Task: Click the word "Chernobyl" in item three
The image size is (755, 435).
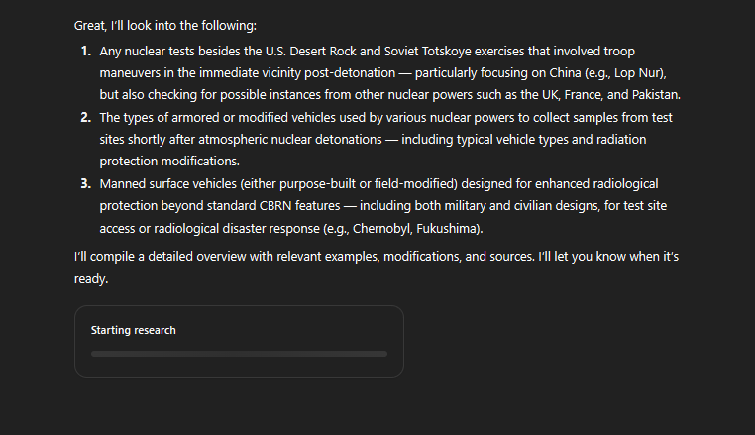Action: [x=381, y=228]
